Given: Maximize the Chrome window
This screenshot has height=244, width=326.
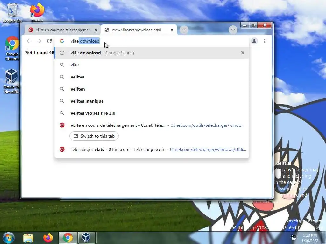Looking at the screenshot, I should click(253, 25).
